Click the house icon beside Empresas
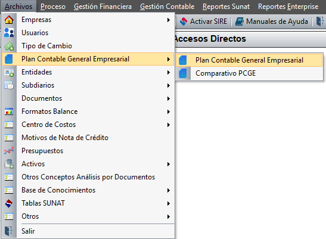Image resolution: width=326 pixels, height=239 pixels. [x=9, y=20]
